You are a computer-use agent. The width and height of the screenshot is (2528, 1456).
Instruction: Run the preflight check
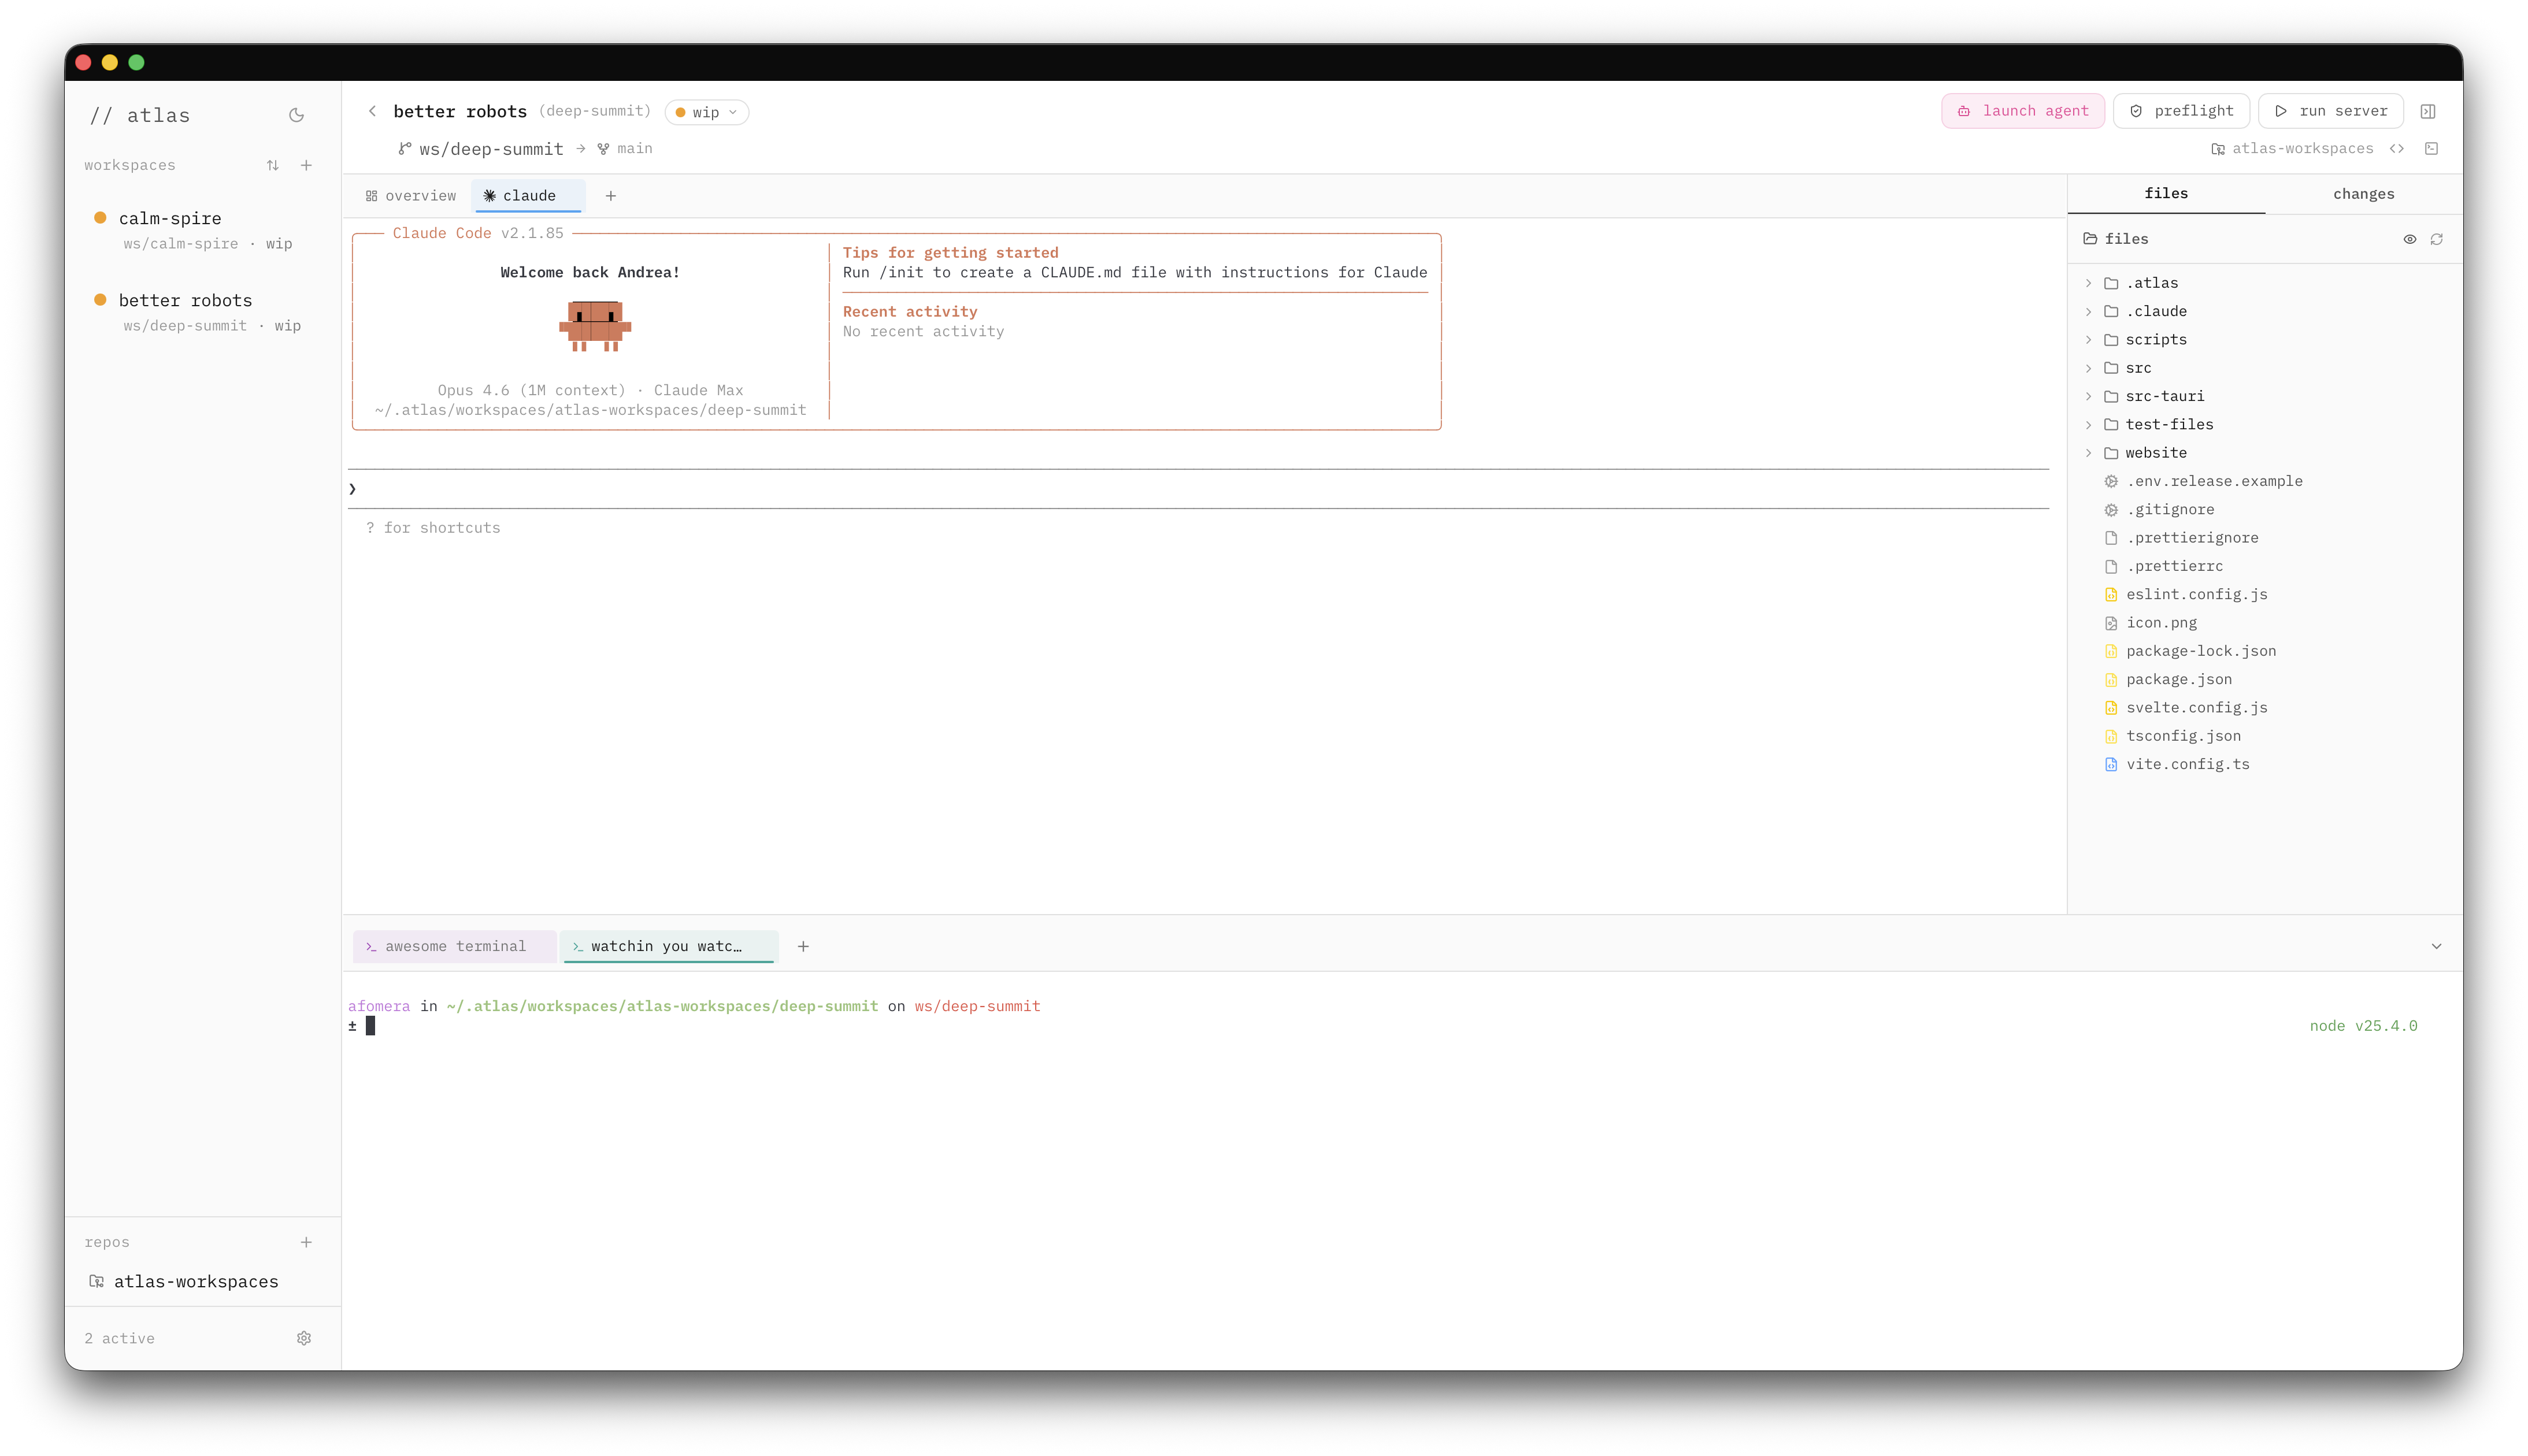click(x=2181, y=111)
